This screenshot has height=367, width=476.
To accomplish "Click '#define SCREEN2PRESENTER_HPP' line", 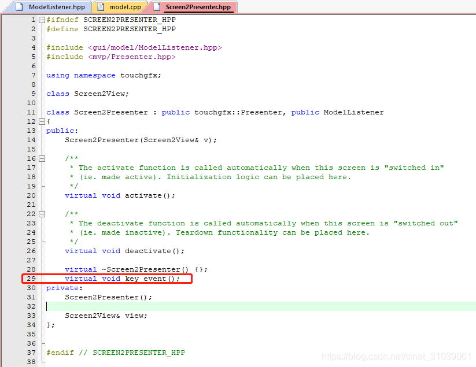I will (x=111, y=29).
